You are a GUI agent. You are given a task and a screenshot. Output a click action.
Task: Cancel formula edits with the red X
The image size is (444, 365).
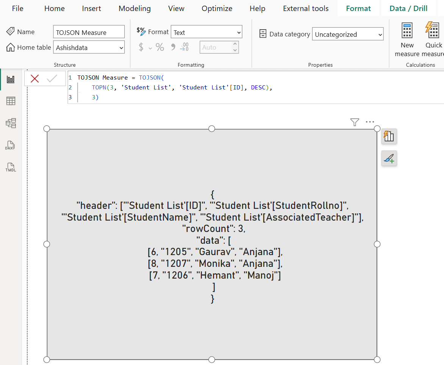34,78
